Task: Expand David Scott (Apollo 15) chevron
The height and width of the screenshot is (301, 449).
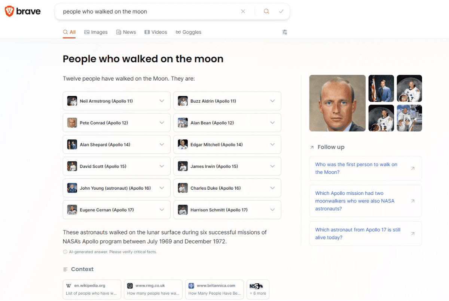Action: 162,166
